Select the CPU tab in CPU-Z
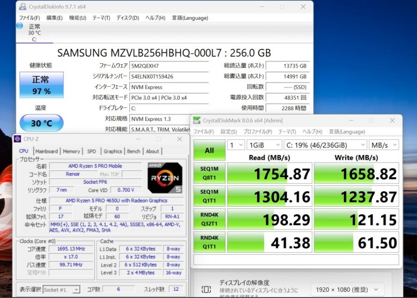The width and height of the screenshot is (417, 298). click(24, 151)
